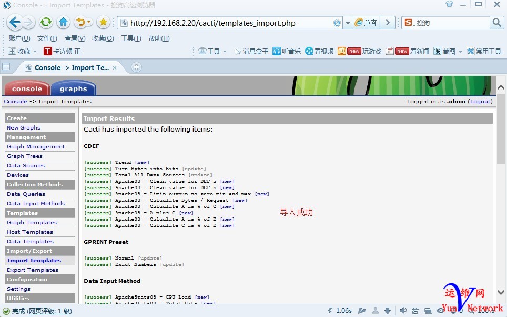This screenshot has height=317, width=507.
Task: Close the Import Templates browser tab
Action: click(x=115, y=68)
